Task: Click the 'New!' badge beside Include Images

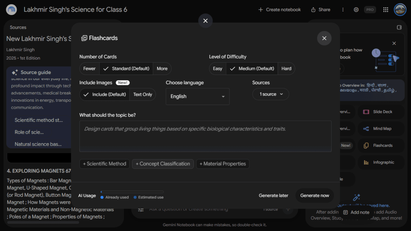Action: 123,83
